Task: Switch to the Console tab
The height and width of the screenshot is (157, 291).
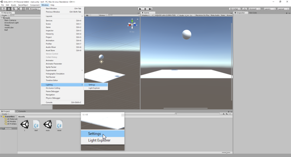Action: point(21,111)
